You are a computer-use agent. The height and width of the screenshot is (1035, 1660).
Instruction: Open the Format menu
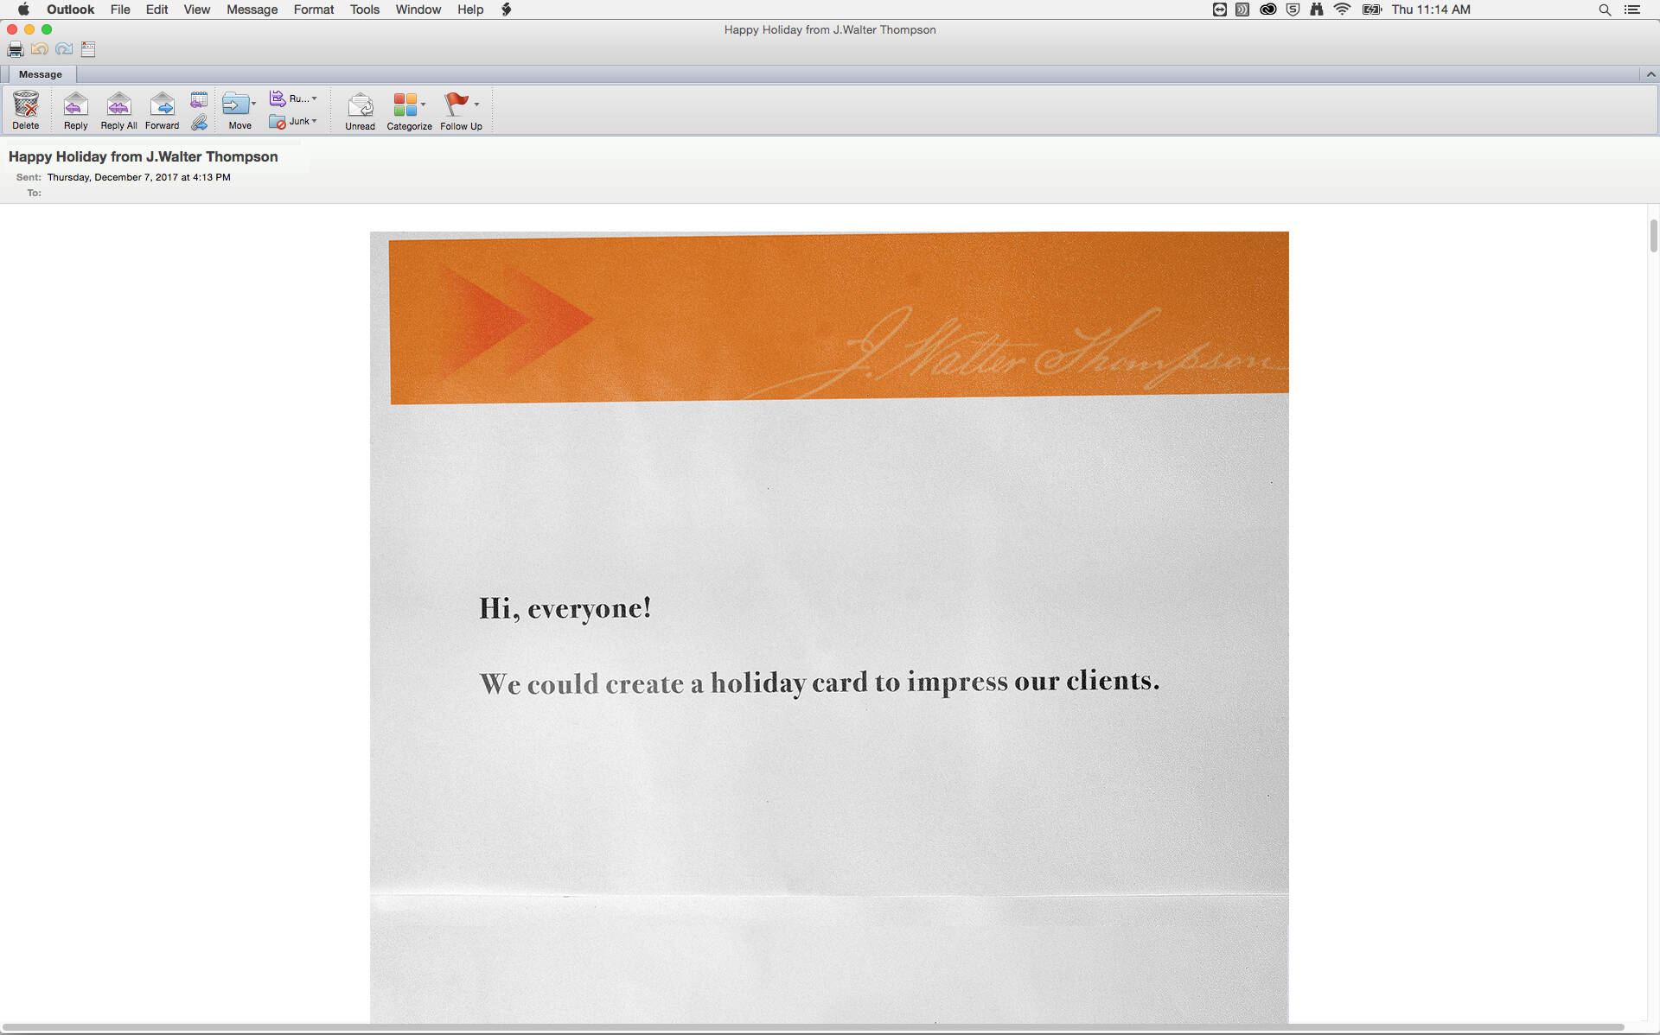(x=314, y=10)
